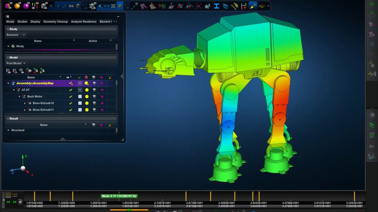Toggle the square display box for AT AT
Image resolution: width=378 pixels, height=212 pixels.
click(80, 90)
